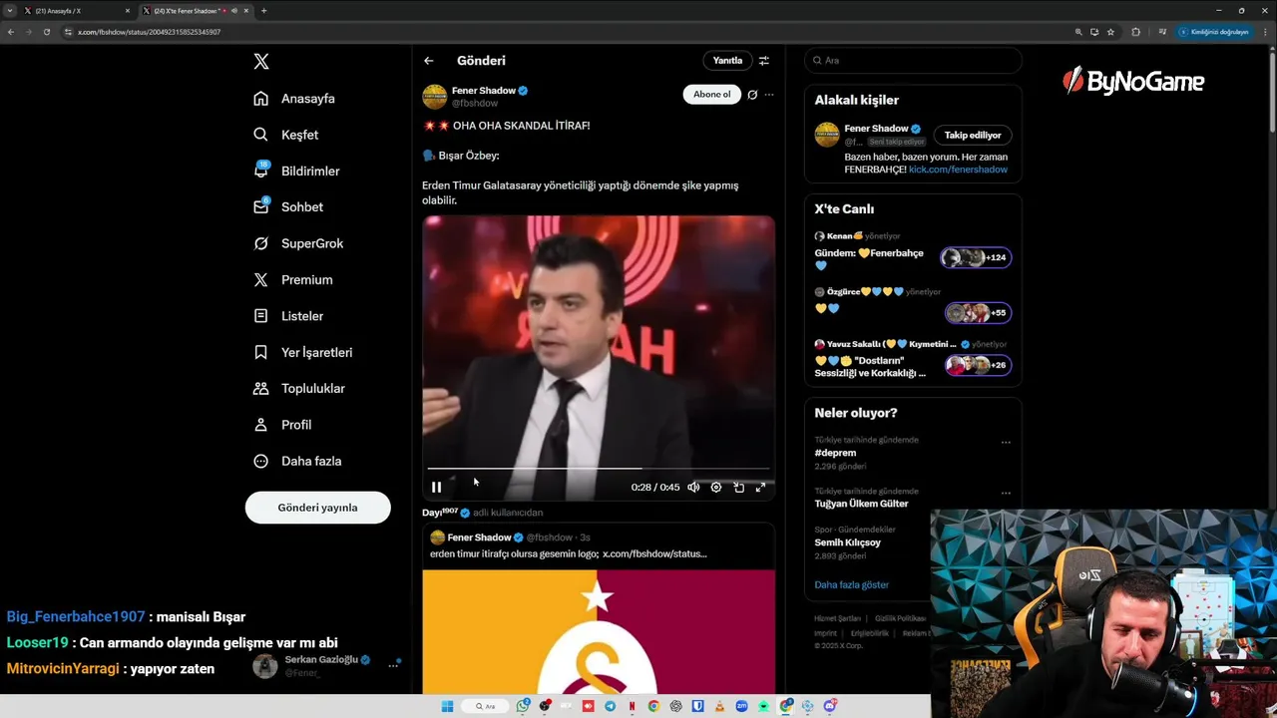Viewport: 1277px width, 718px height.
Task: Click Grok icon on Fener Shadow post
Action: click(x=752, y=95)
